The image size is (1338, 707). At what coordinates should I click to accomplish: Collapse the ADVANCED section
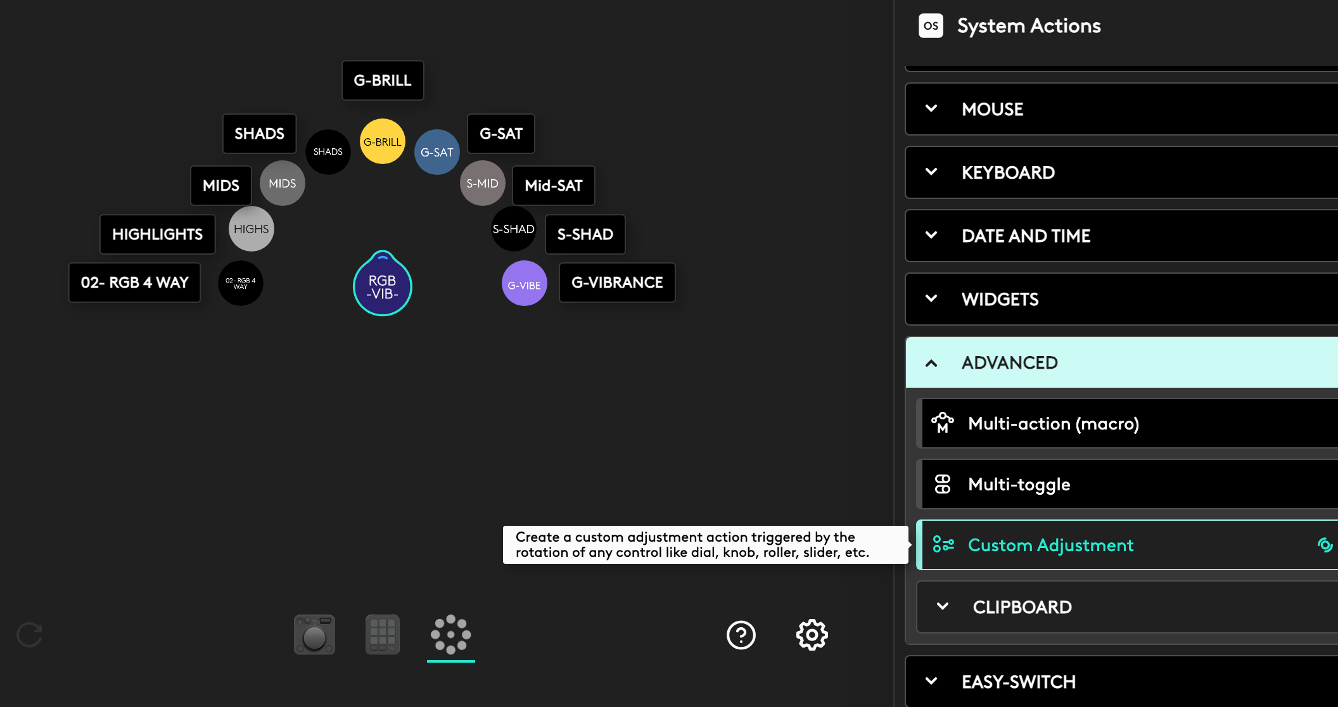pyautogui.click(x=1009, y=362)
